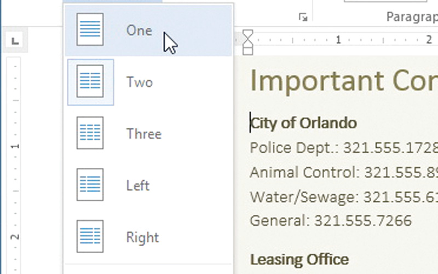Screen dimensions: 438x274
Task: Click the L-shaped tab selector icon
Action: (15, 39)
